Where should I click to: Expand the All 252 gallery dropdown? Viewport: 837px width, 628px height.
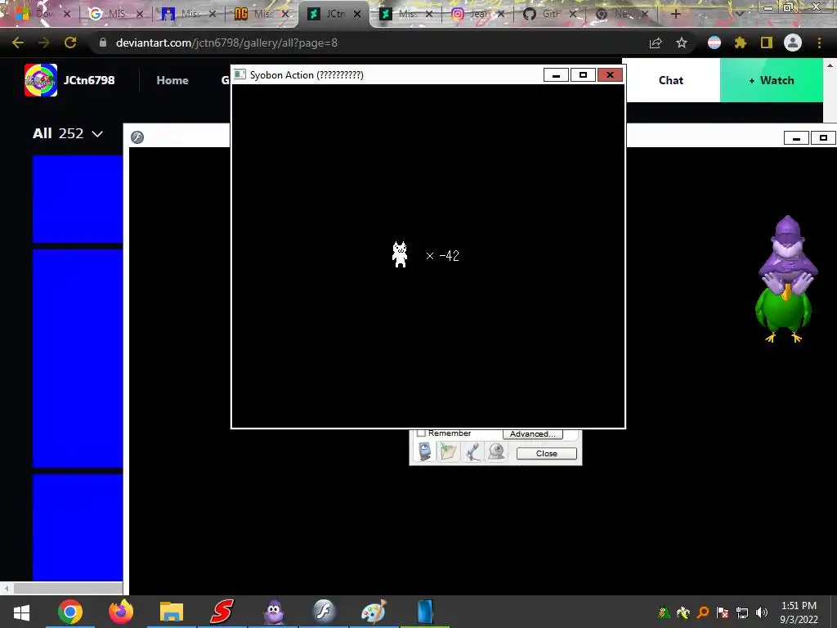[x=67, y=133]
